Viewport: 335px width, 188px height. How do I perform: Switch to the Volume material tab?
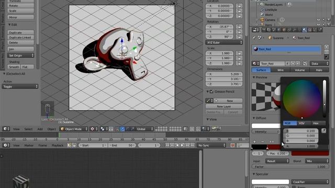pos(300,70)
